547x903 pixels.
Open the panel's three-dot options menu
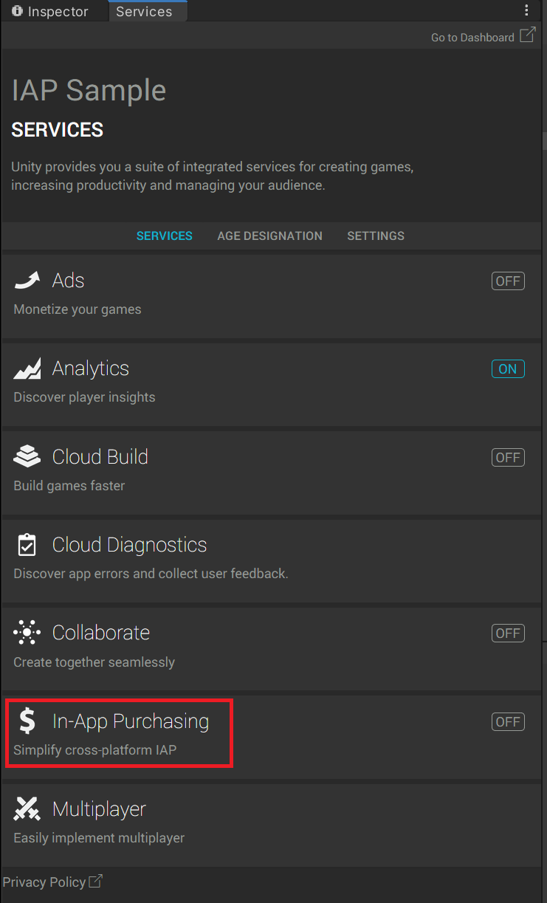pyautogui.click(x=526, y=10)
